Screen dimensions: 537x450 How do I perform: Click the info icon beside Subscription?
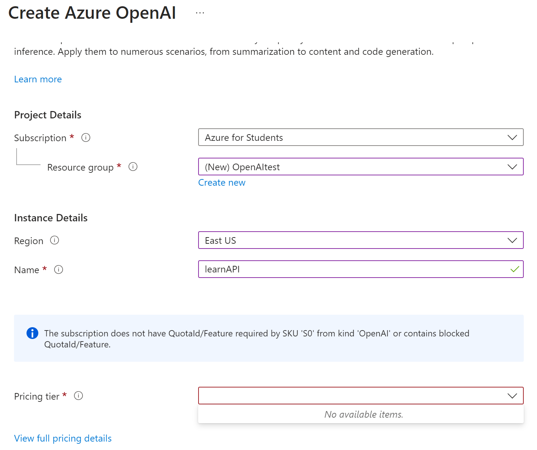pos(85,137)
